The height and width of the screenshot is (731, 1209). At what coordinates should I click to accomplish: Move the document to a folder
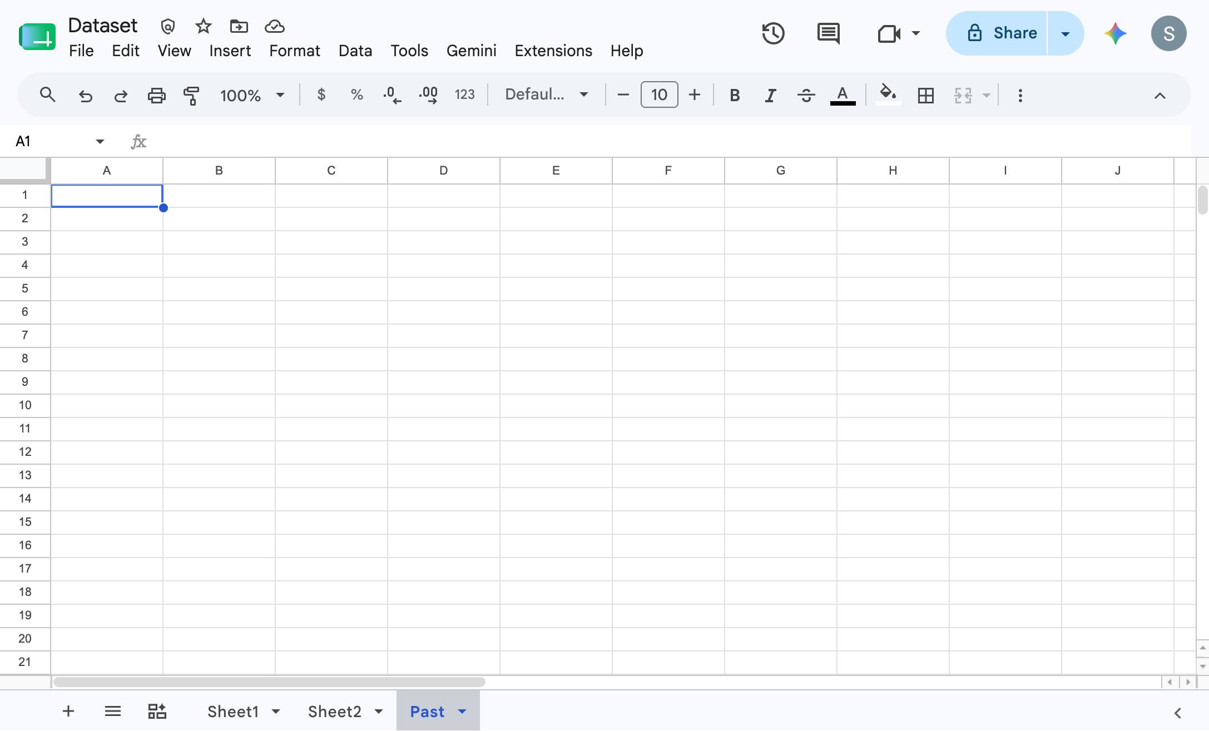(x=239, y=26)
